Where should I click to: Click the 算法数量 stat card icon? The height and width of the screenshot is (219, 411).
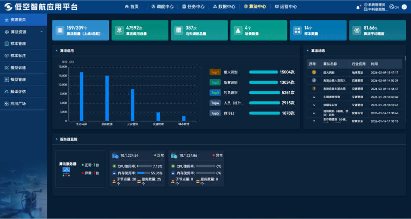point(60,30)
